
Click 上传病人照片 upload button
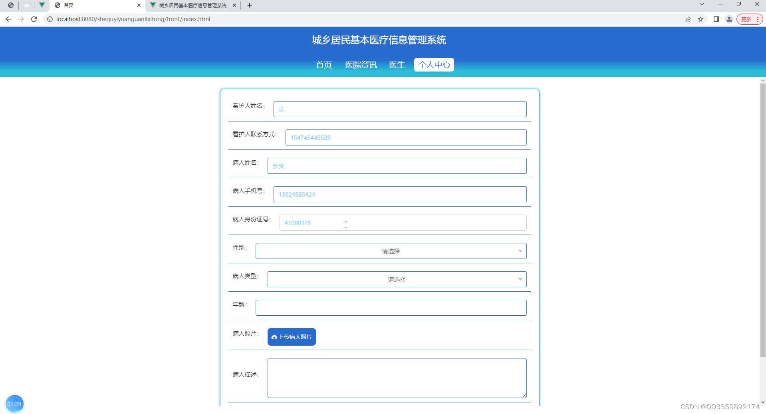pyautogui.click(x=292, y=337)
